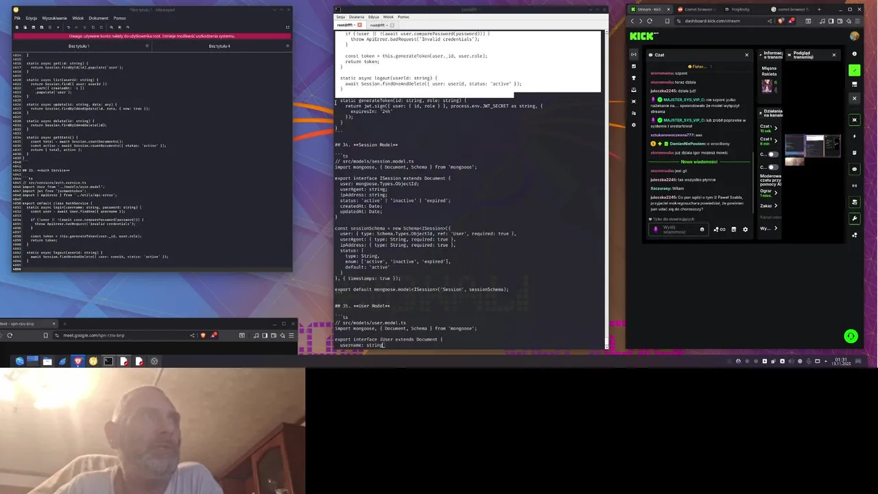Go back in the Kick browser window

[x=632, y=21]
